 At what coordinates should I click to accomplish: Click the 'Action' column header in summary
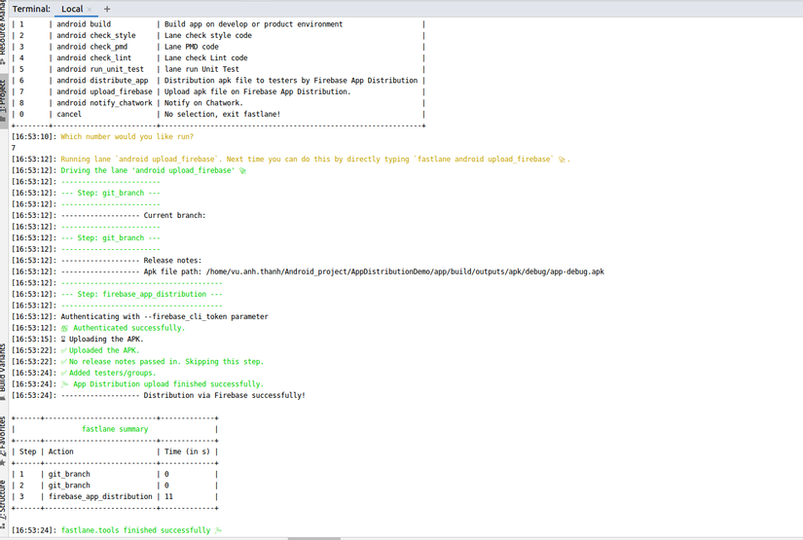pyautogui.click(x=60, y=452)
